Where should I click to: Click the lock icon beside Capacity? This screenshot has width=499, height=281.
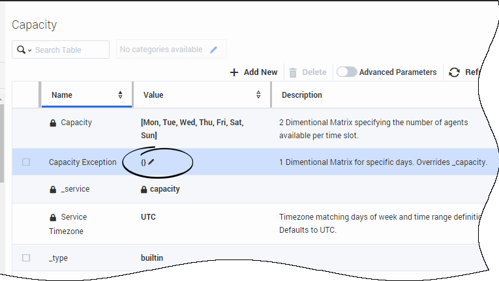[53, 123]
